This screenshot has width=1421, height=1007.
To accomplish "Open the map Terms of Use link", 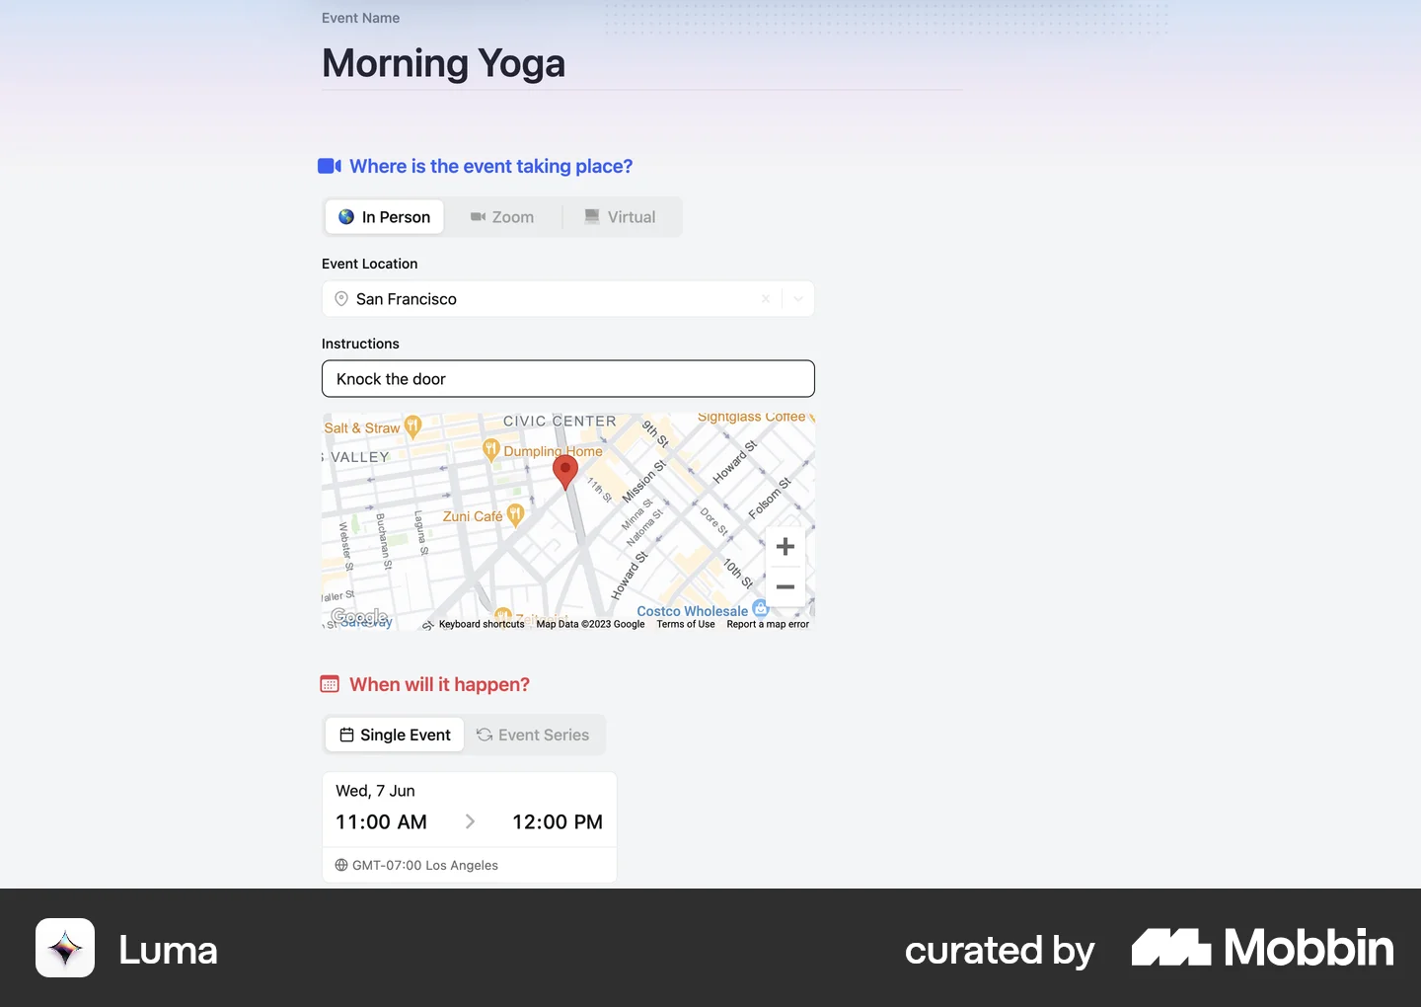I will point(686,624).
